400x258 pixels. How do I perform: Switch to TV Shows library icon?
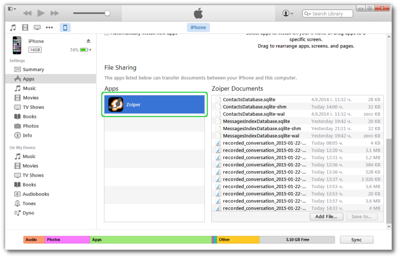coord(37,27)
